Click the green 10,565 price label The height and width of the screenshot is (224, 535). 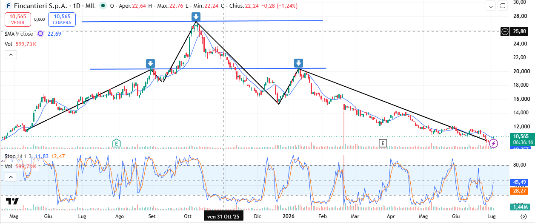(x=521, y=136)
